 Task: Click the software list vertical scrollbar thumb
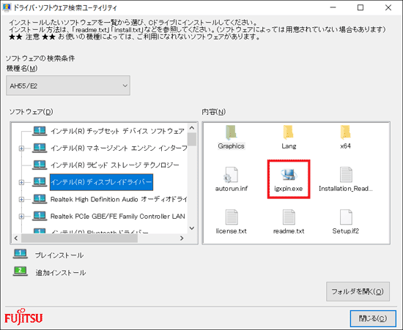(x=192, y=139)
